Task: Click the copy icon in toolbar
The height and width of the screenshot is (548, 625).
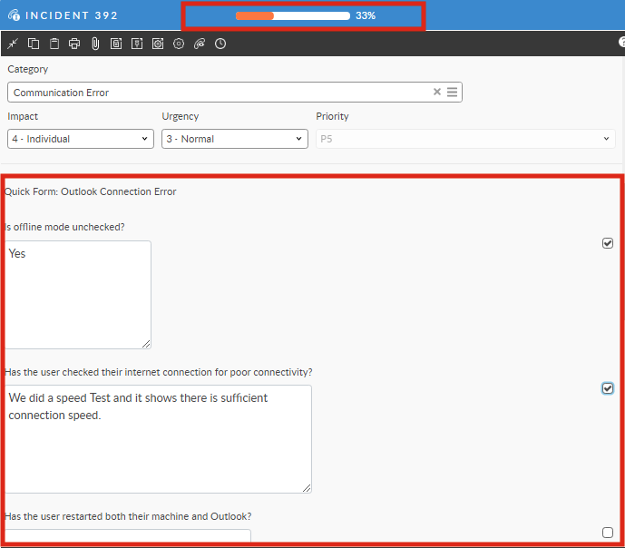Action: point(34,44)
